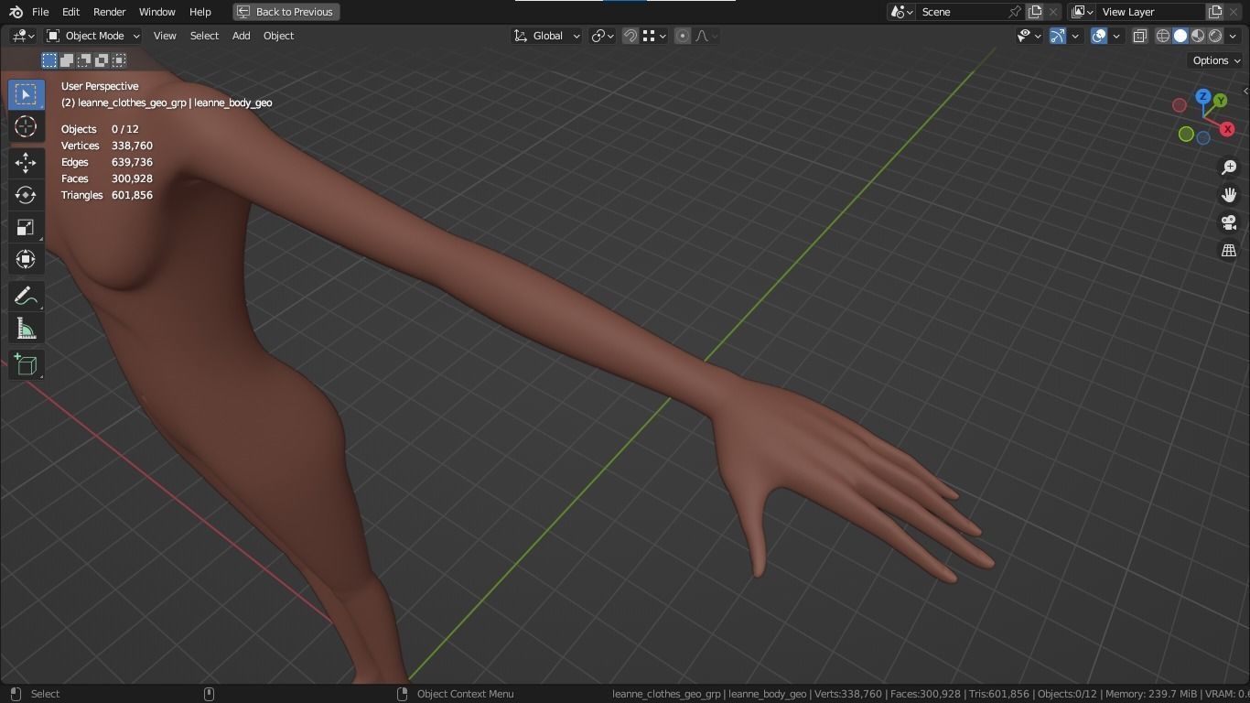Activate the Measure tool

[x=26, y=328]
